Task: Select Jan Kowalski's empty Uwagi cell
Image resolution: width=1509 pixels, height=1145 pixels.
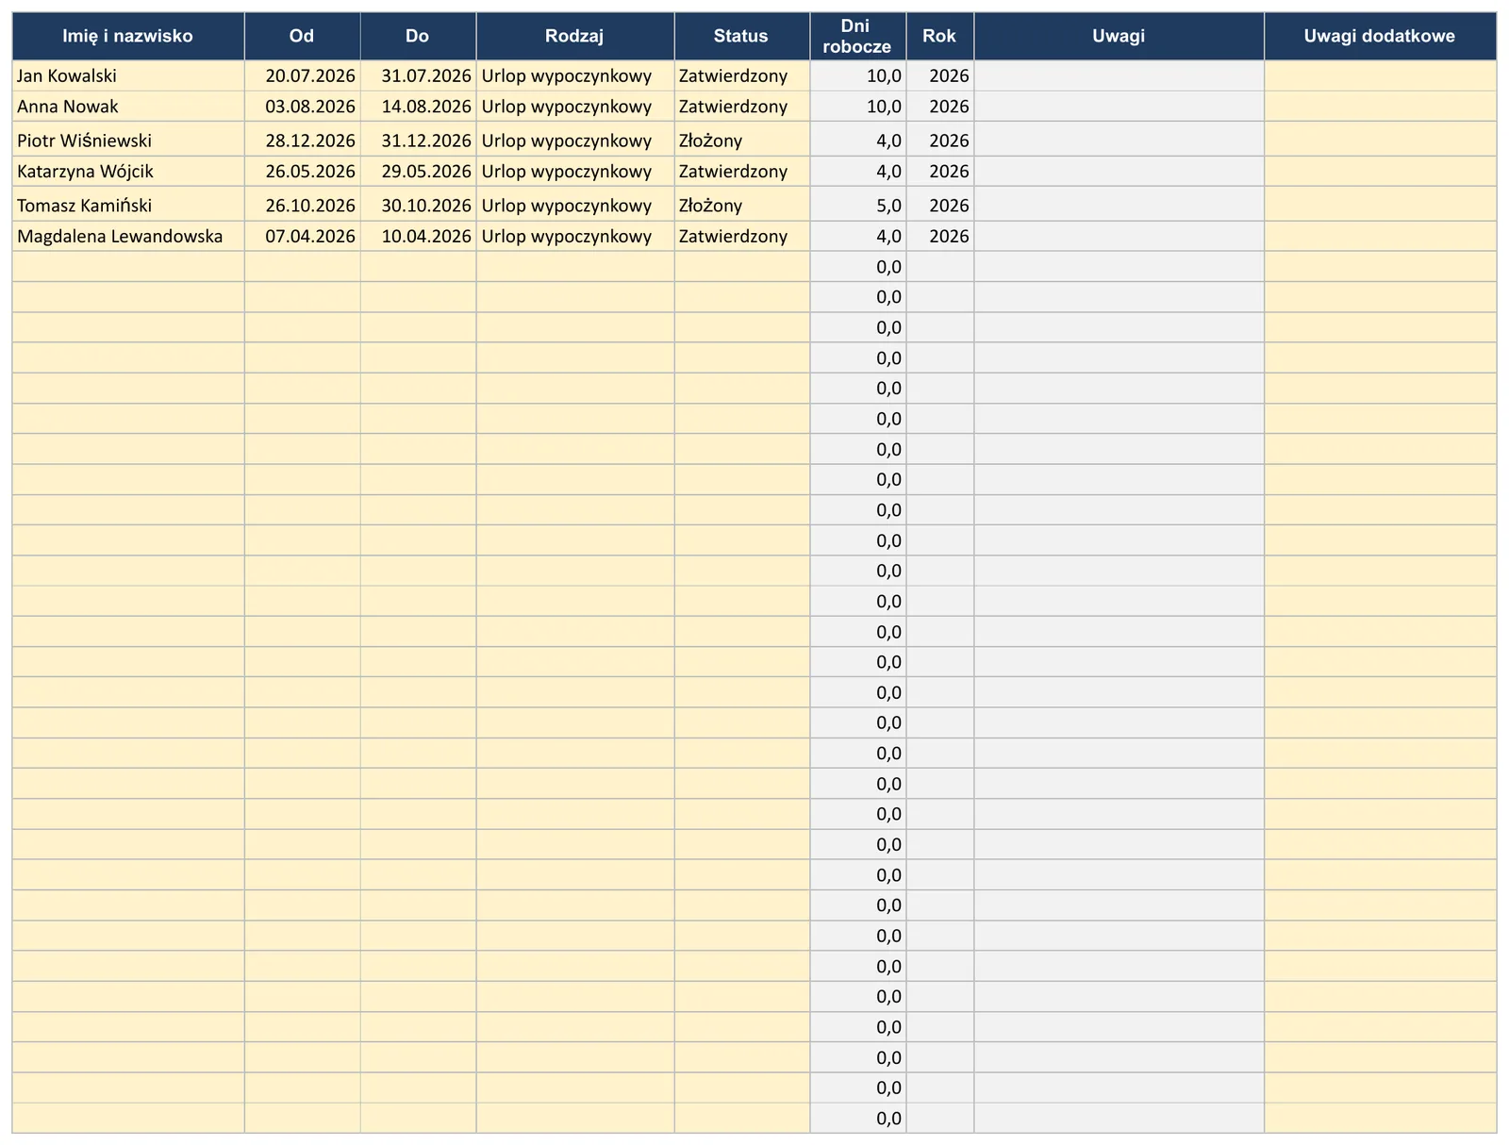Action: pyautogui.click(x=1119, y=76)
